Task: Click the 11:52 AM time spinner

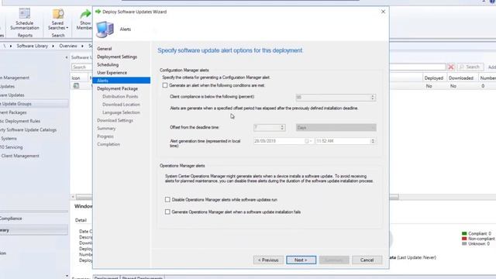Action: point(373,141)
